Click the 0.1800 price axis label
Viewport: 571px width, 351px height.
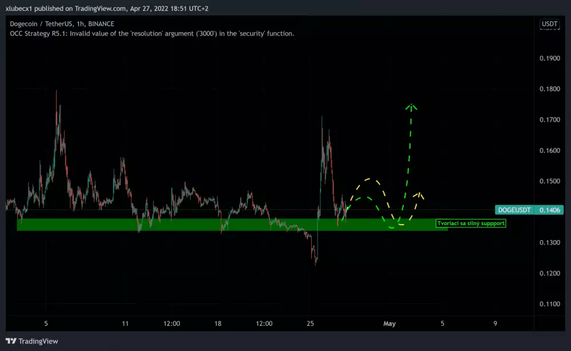coord(550,89)
